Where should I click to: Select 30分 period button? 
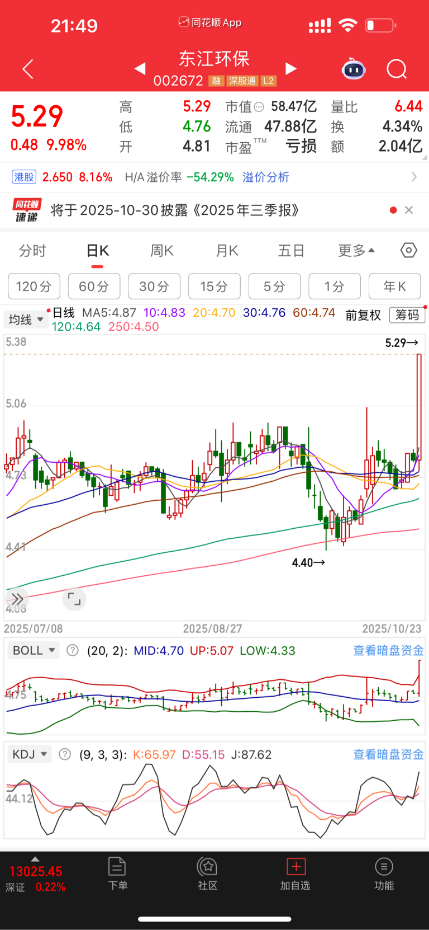coord(154,286)
